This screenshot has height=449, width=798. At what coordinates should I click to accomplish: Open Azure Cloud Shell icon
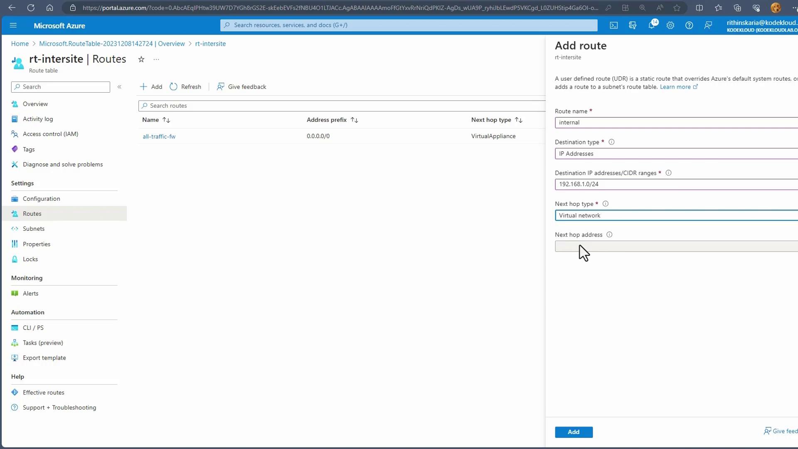613,25
